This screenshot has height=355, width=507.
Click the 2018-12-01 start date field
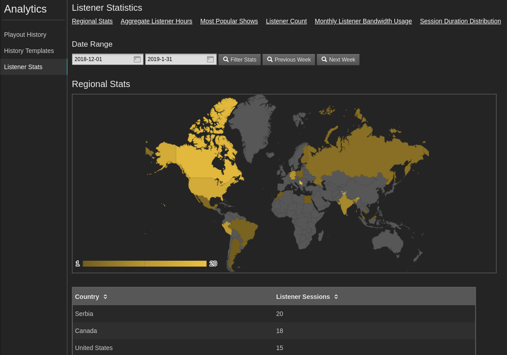(x=108, y=59)
